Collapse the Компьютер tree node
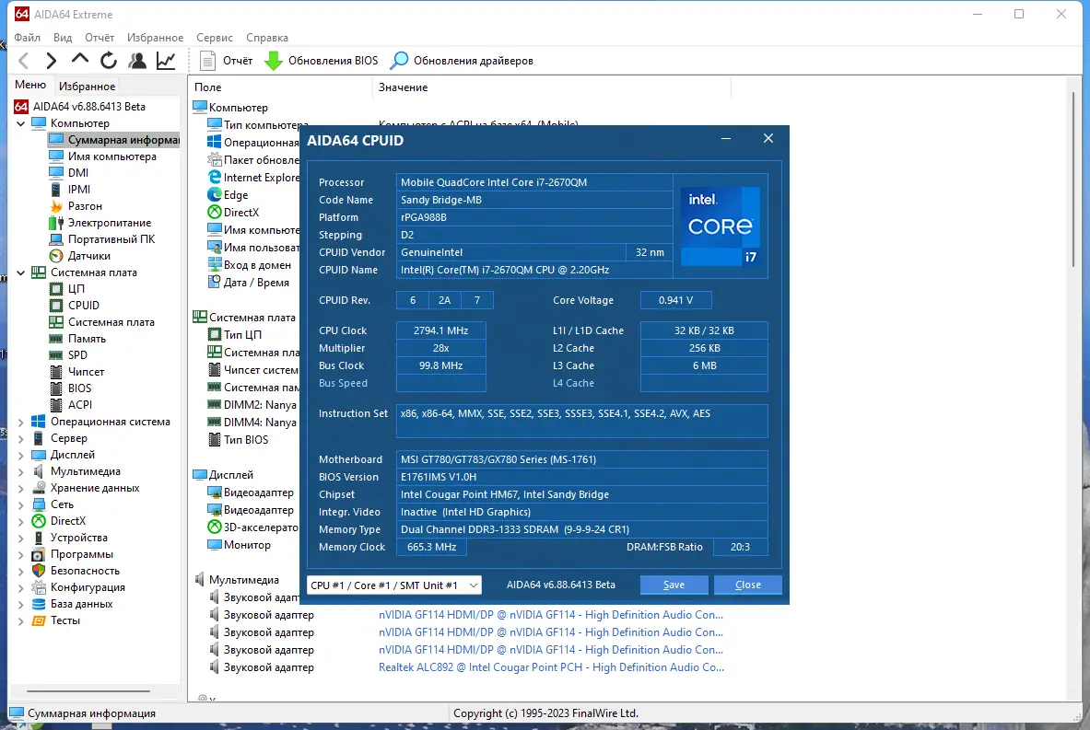 click(20, 123)
